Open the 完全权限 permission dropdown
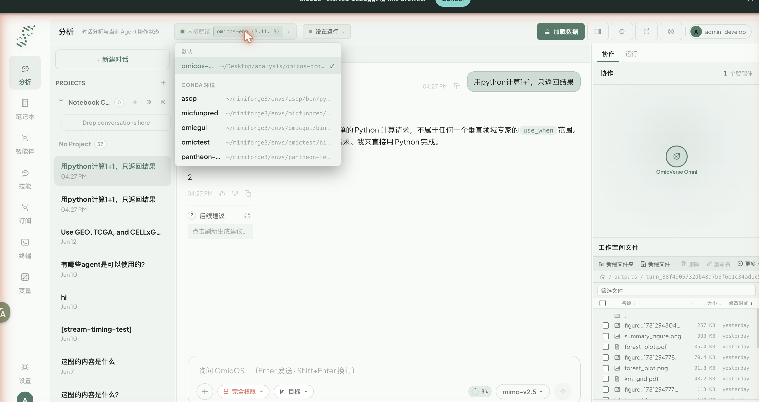The image size is (759, 402). tap(243, 391)
